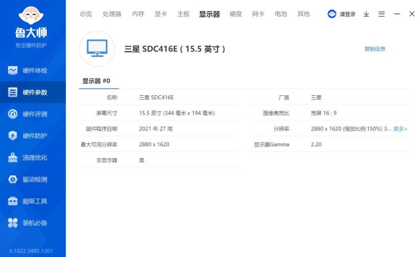Expand resolutions with 更多> link

(x=400, y=128)
